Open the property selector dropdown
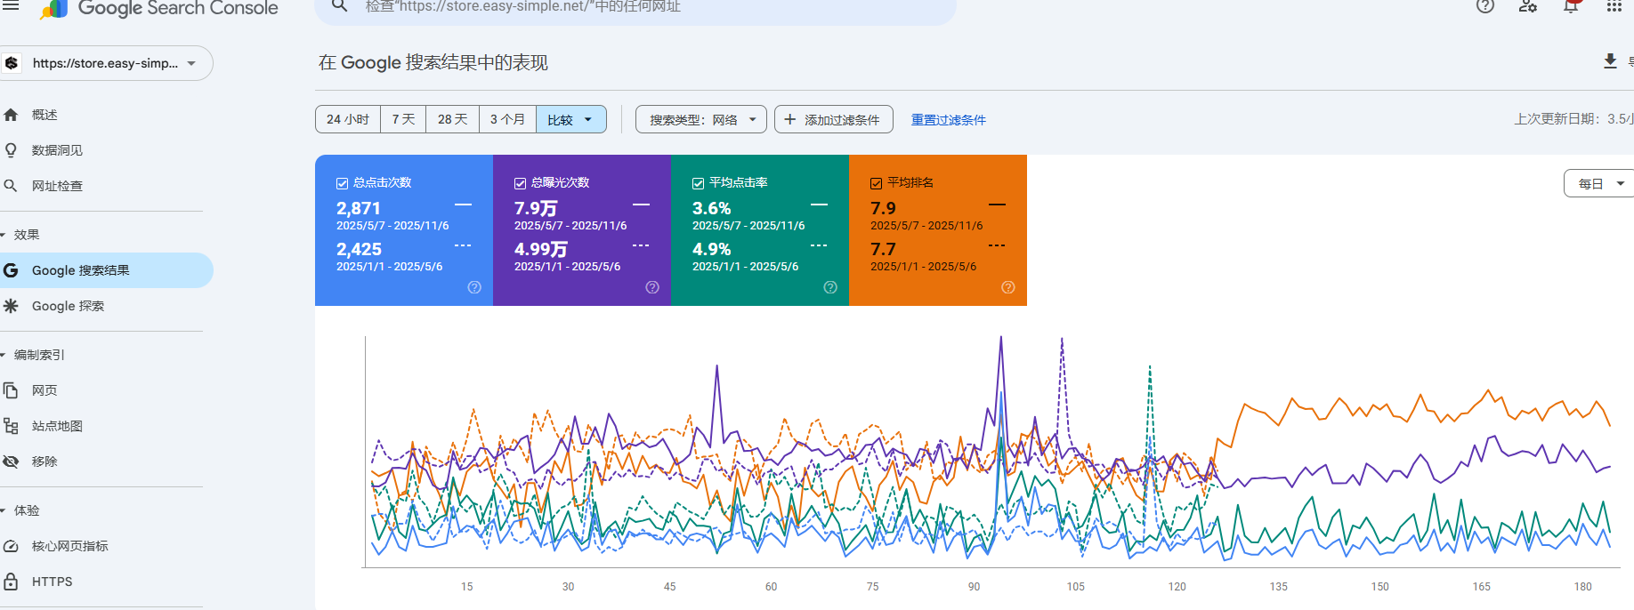 point(107,63)
